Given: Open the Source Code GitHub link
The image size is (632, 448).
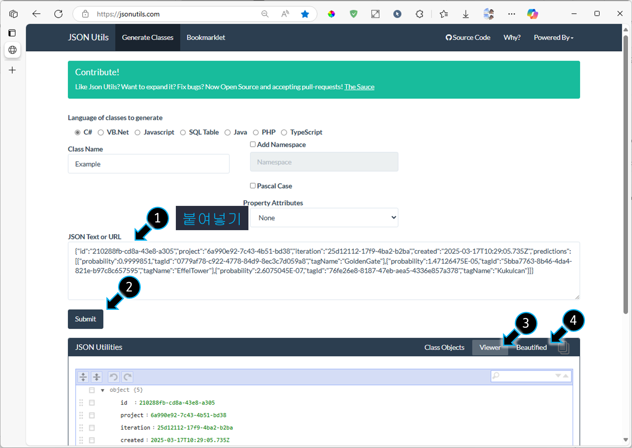Looking at the screenshot, I should 468,37.
